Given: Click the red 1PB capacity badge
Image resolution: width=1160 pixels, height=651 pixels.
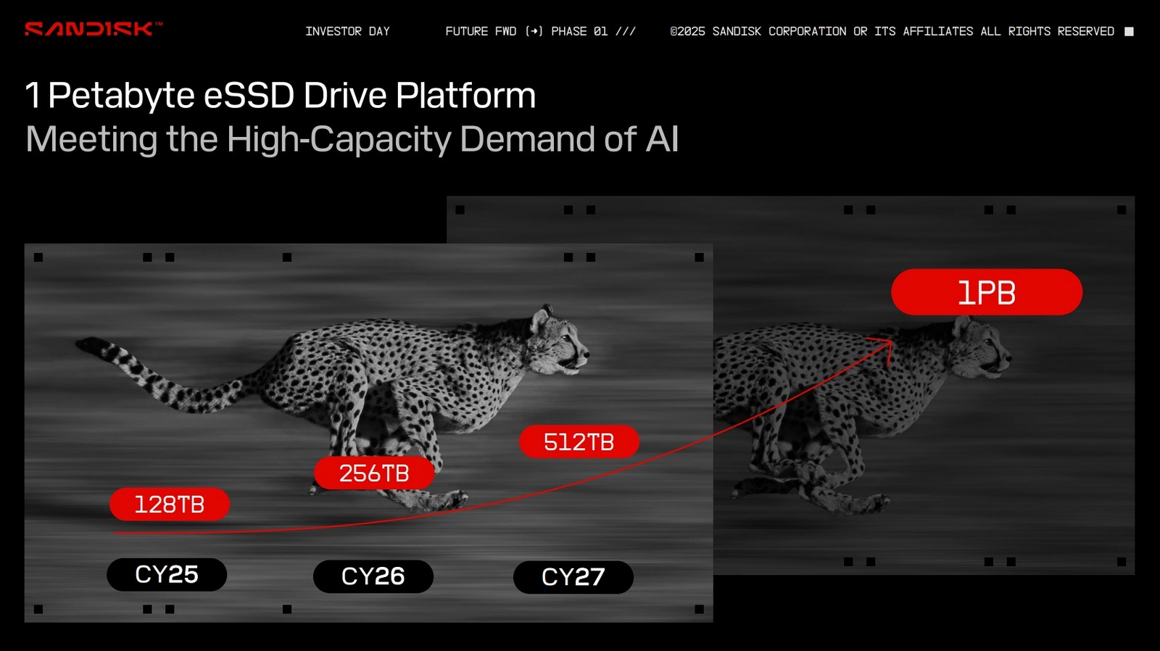Looking at the screenshot, I should 987,292.
